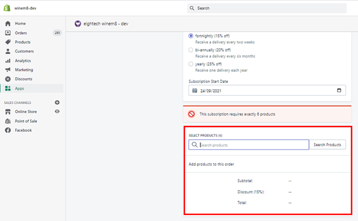Screen dimensions: 358x221
Task: Click 'Receive a delivery every two weeks' text
Action: coord(224,42)
